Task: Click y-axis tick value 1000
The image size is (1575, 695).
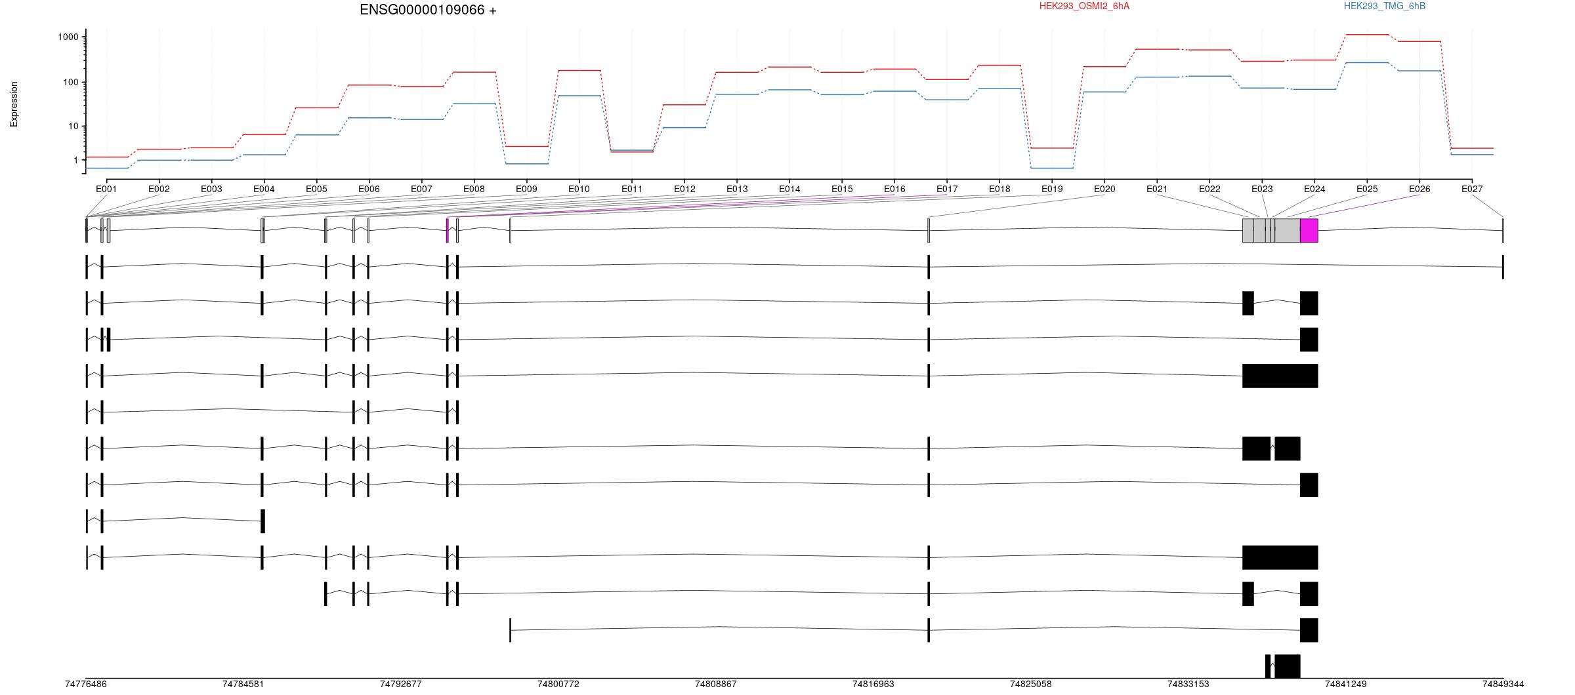Action: click(68, 37)
